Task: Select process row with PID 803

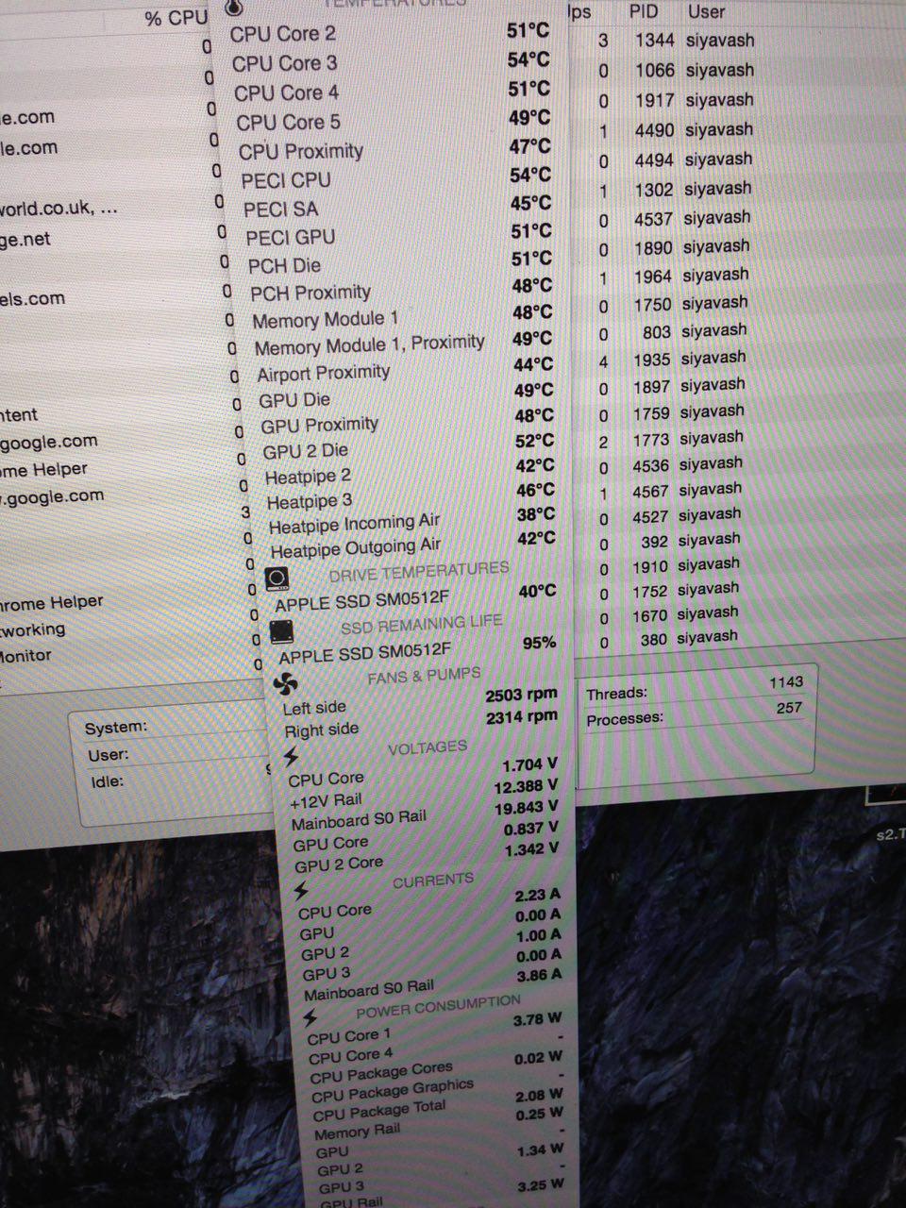Action: click(x=671, y=331)
